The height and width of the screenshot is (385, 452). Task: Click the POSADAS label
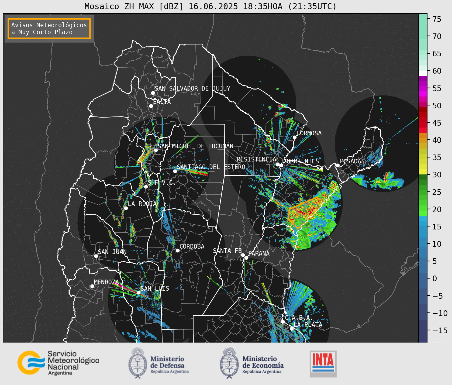[x=352, y=161]
